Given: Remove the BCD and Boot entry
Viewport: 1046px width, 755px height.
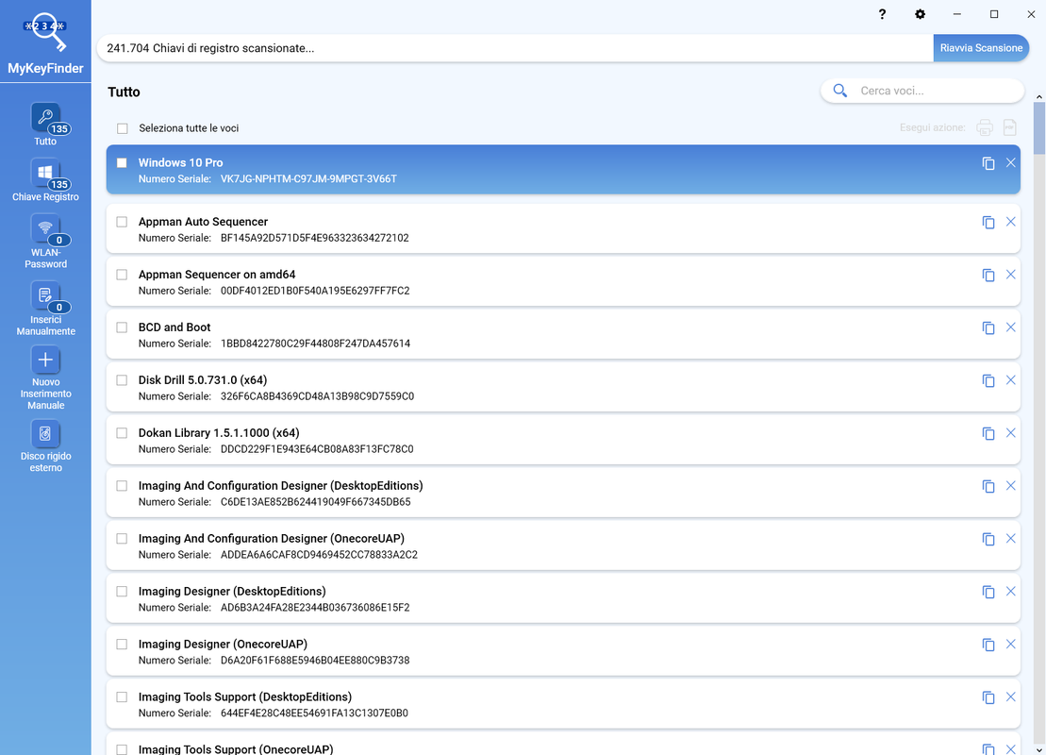Looking at the screenshot, I should (x=1011, y=327).
